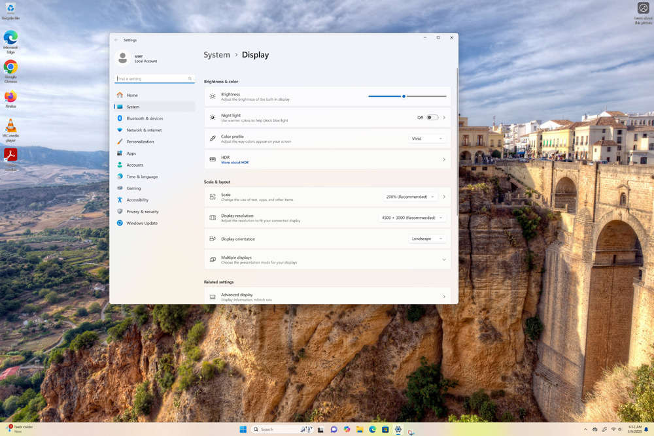Open the Adobe Acrobat desktop shortcut
This screenshot has width=654, height=436.
coord(10,159)
